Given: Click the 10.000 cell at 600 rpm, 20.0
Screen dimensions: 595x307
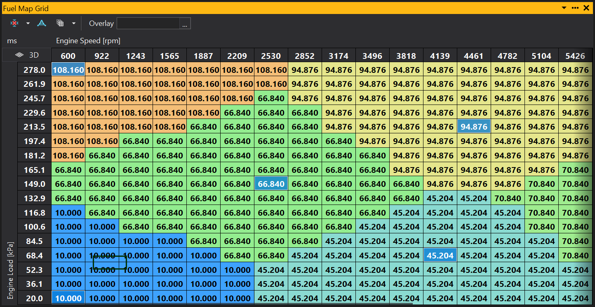Looking at the screenshot, I should click(x=68, y=298).
